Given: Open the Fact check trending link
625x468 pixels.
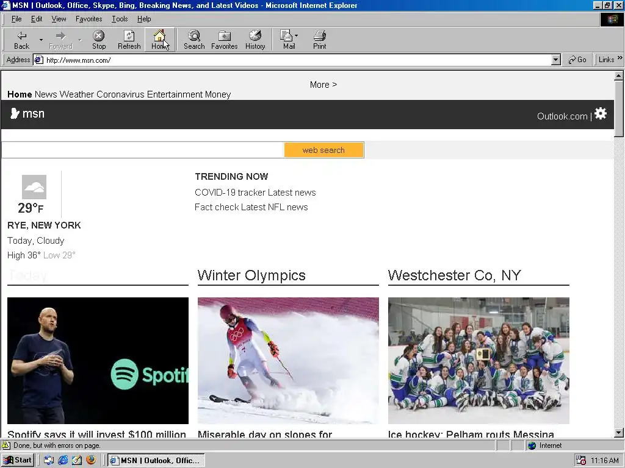Looking at the screenshot, I should click(217, 207).
